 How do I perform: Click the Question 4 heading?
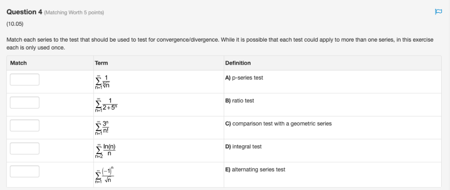coord(24,12)
